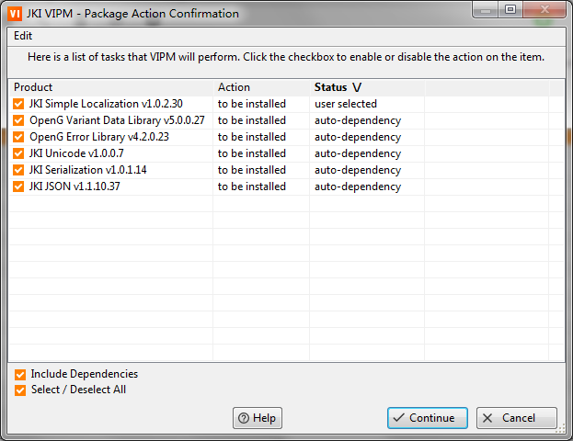The height and width of the screenshot is (441, 573).
Task: Click 'Select / Deselect All' label text
Action: (78, 390)
